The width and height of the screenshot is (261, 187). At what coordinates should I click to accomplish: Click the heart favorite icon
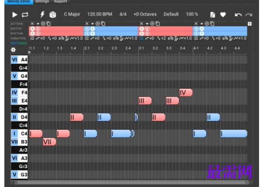[x=223, y=15]
